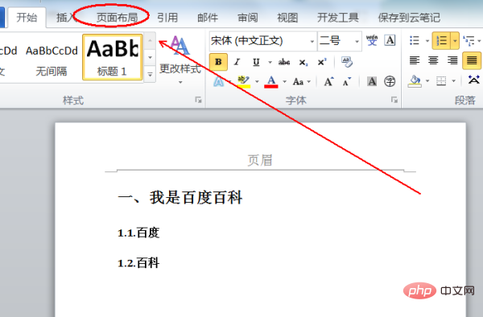The height and width of the screenshot is (317, 483).
Task: Open the 视图 tab
Action: [287, 18]
